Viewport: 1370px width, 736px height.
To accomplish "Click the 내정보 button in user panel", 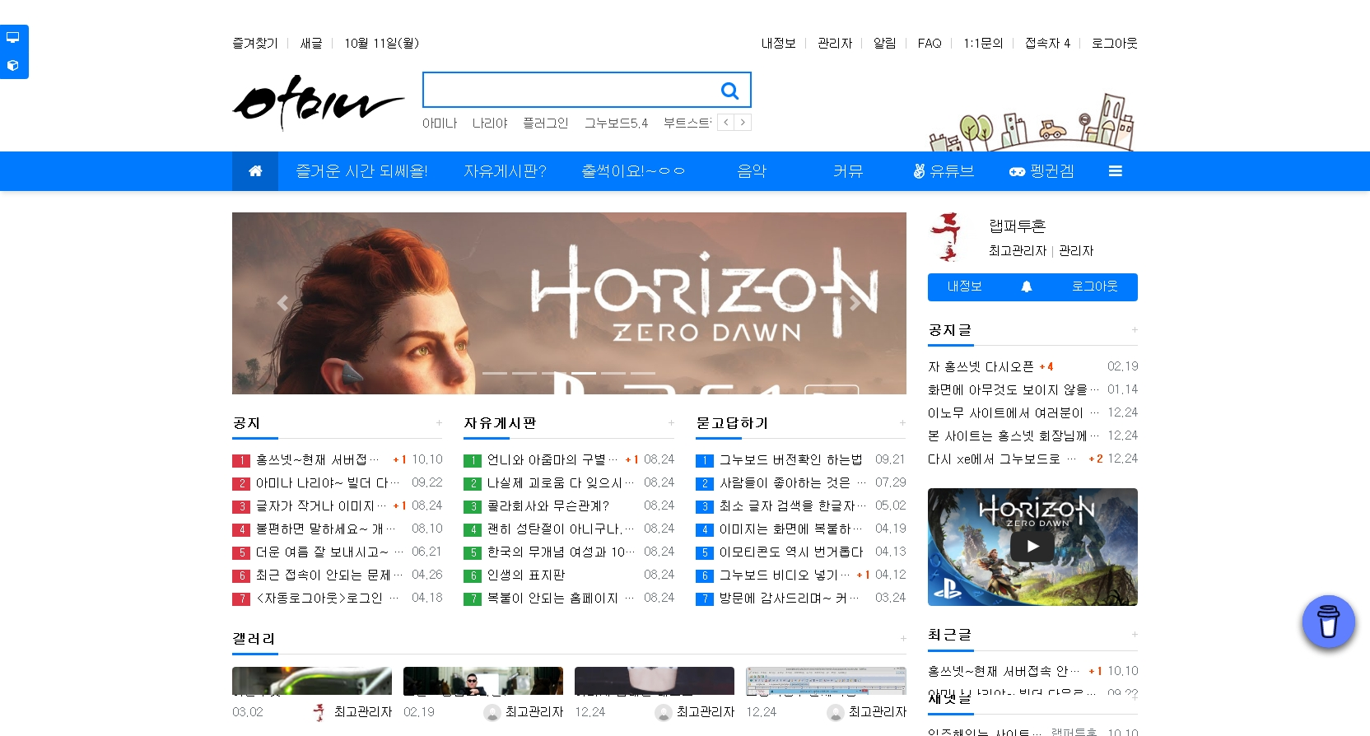I will tap(964, 286).
